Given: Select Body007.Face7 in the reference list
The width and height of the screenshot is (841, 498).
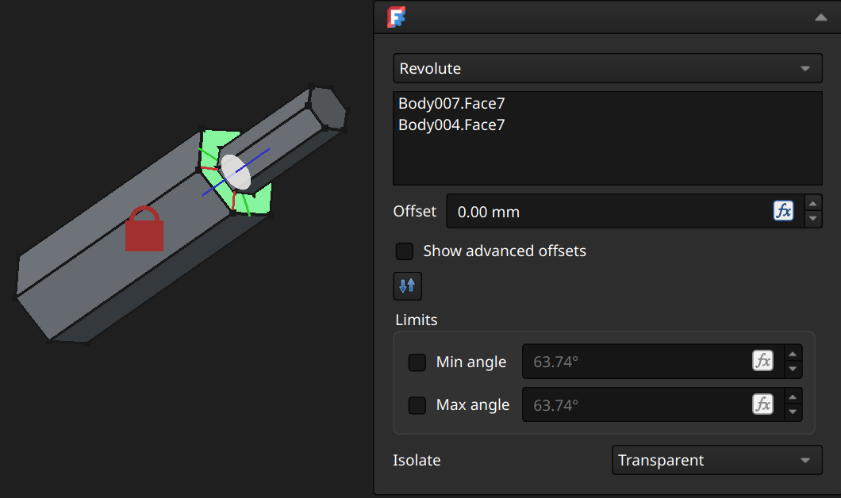Looking at the screenshot, I should 451,103.
